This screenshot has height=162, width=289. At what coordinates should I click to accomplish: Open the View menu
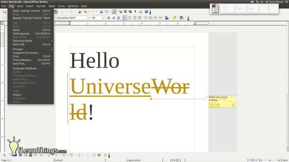[20, 6]
